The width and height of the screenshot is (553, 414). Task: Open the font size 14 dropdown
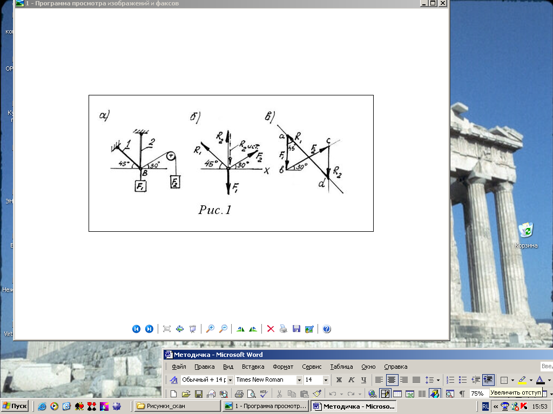click(x=326, y=380)
